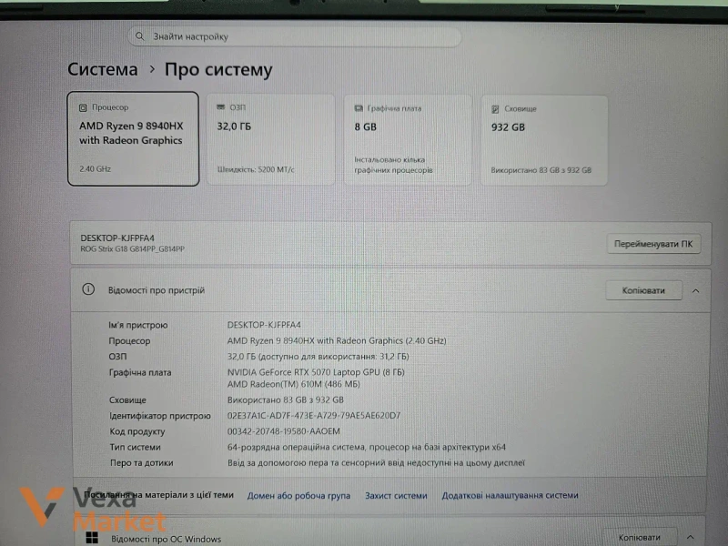Viewport: 728px width, 546px height.
Task: Click 'Тип системи' row label
Action: [x=135, y=448]
